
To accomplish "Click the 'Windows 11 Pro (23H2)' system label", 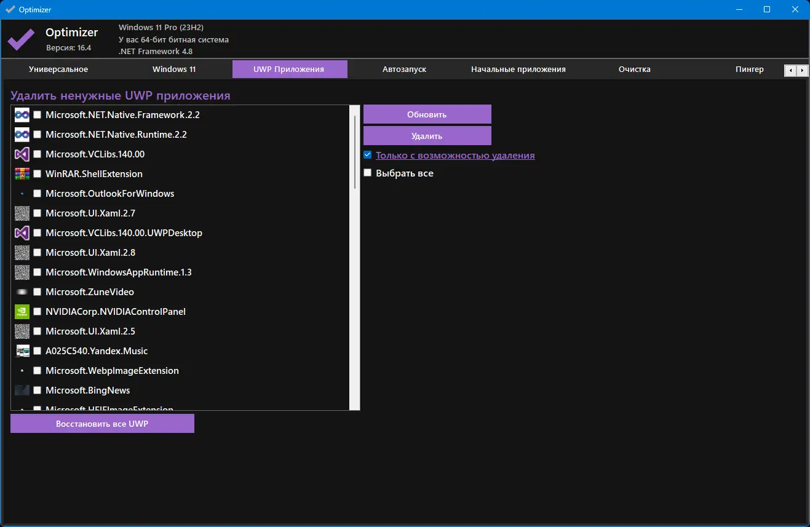I will (161, 28).
